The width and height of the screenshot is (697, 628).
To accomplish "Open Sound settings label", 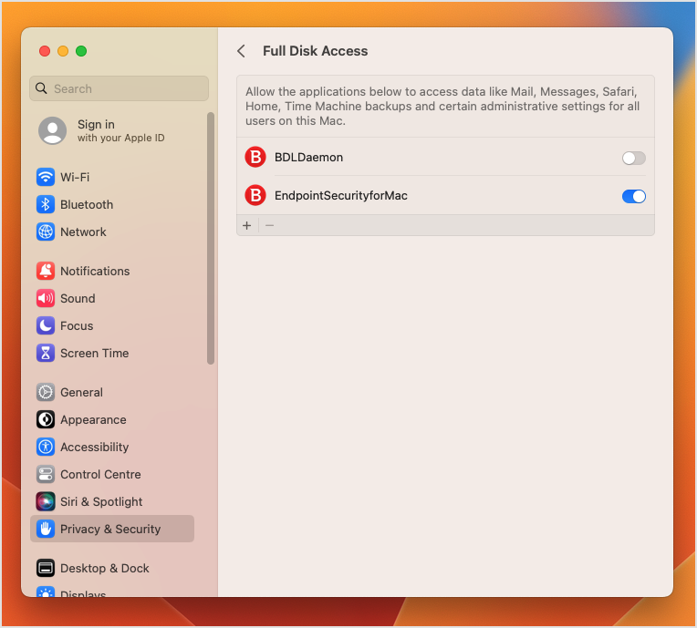I will pyautogui.click(x=78, y=298).
